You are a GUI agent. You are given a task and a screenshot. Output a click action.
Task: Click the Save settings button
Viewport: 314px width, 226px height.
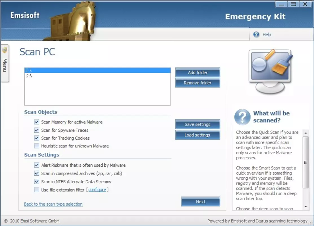click(198, 124)
